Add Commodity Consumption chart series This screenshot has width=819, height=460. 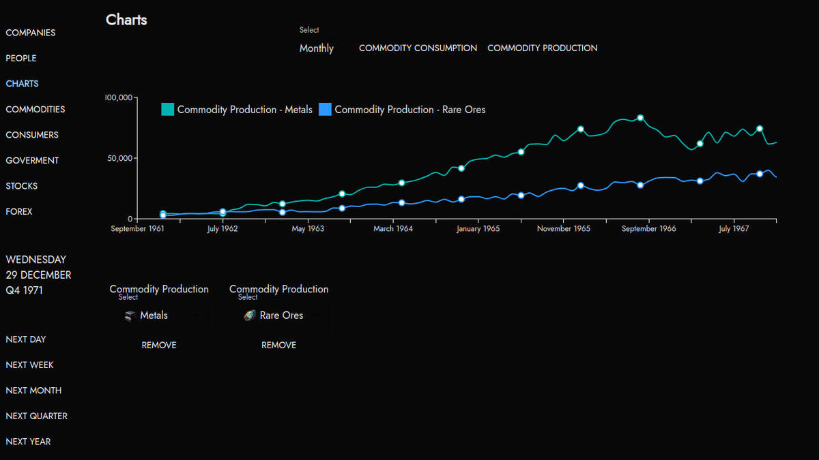pyautogui.click(x=418, y=48)
